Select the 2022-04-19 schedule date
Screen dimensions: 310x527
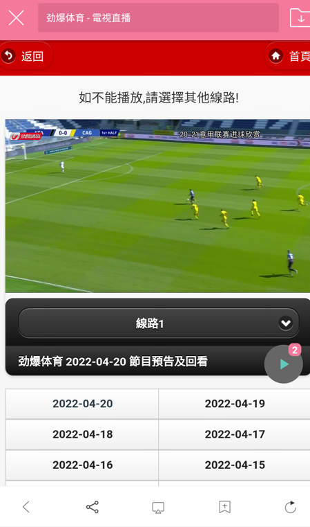[x=235, y=404]
